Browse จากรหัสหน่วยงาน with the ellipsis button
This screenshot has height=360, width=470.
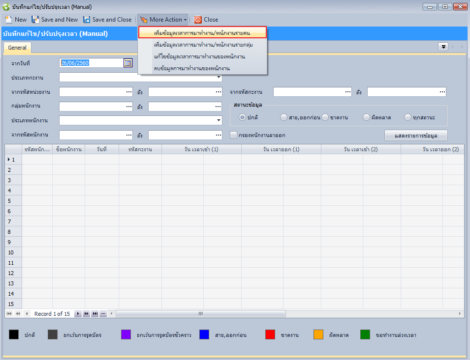click(x=128, y=92)
